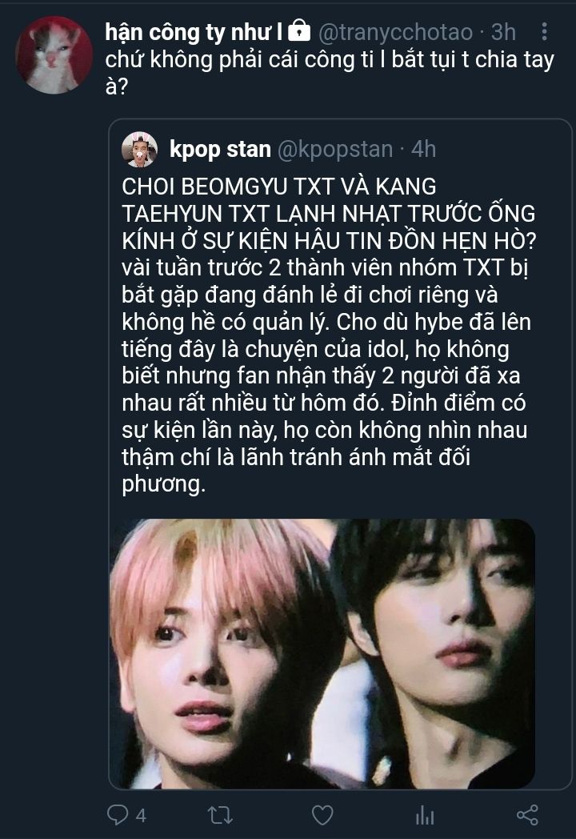576x839 pixels.
Task: Tap the retweet arrows icon
Action: pyautogui.click(x=220, y=815)
